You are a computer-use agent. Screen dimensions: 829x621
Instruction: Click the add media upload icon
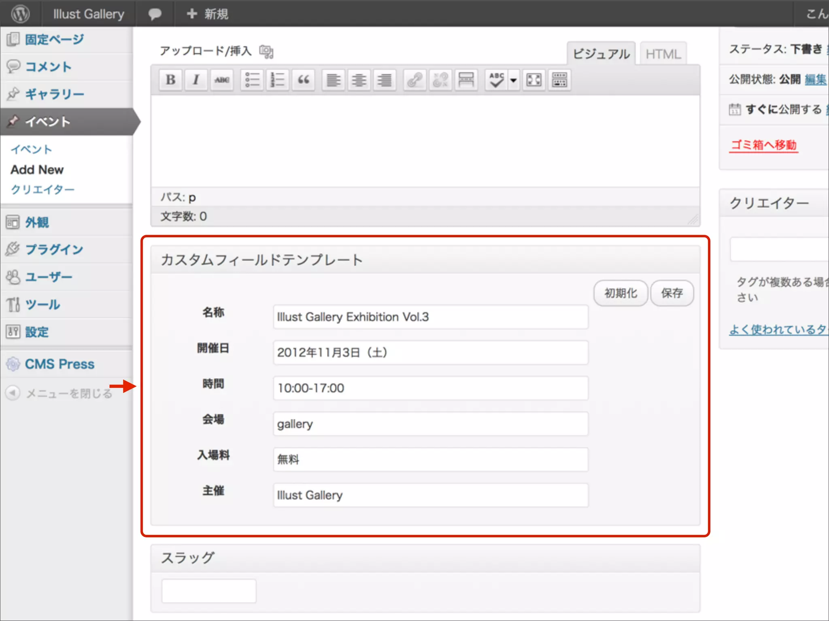266,52
